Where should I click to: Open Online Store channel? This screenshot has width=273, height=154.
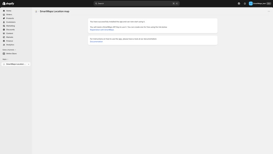pyautogui.click(x=11, y=54)
